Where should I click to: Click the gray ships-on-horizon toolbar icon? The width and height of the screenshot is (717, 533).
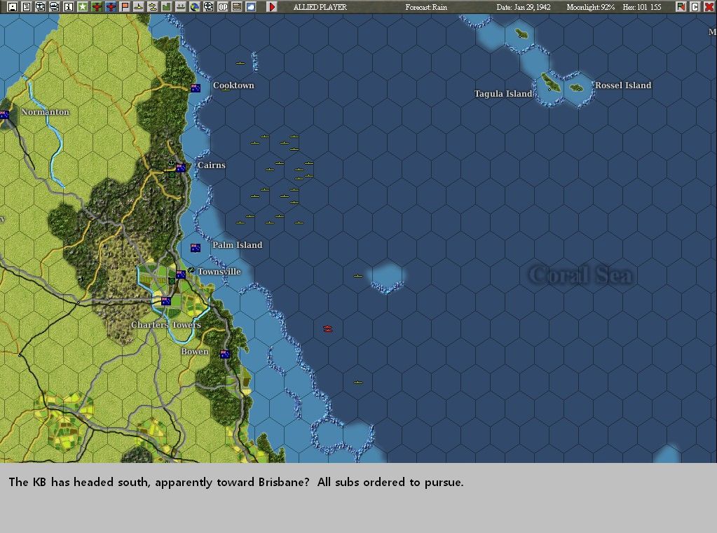pos(181,7)
